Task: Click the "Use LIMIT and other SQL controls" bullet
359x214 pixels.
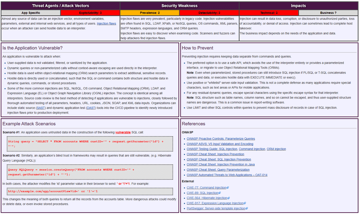Action: [262, 108]
